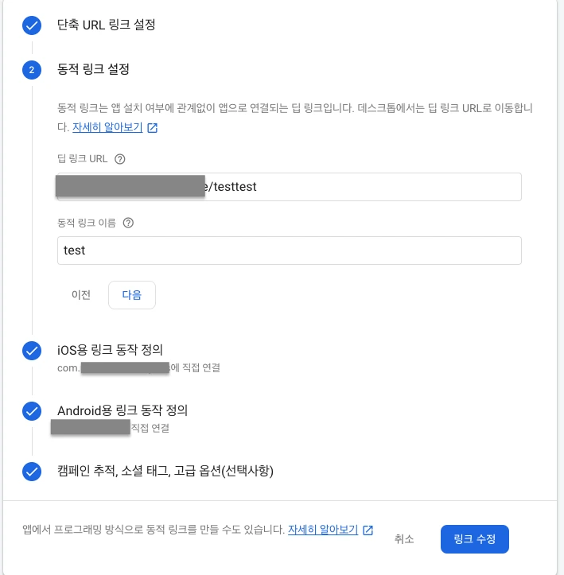Screen dimensions: 564x575
Task: Click step 2 circle for 동적 링크 설정
Action: coord(32,71)
